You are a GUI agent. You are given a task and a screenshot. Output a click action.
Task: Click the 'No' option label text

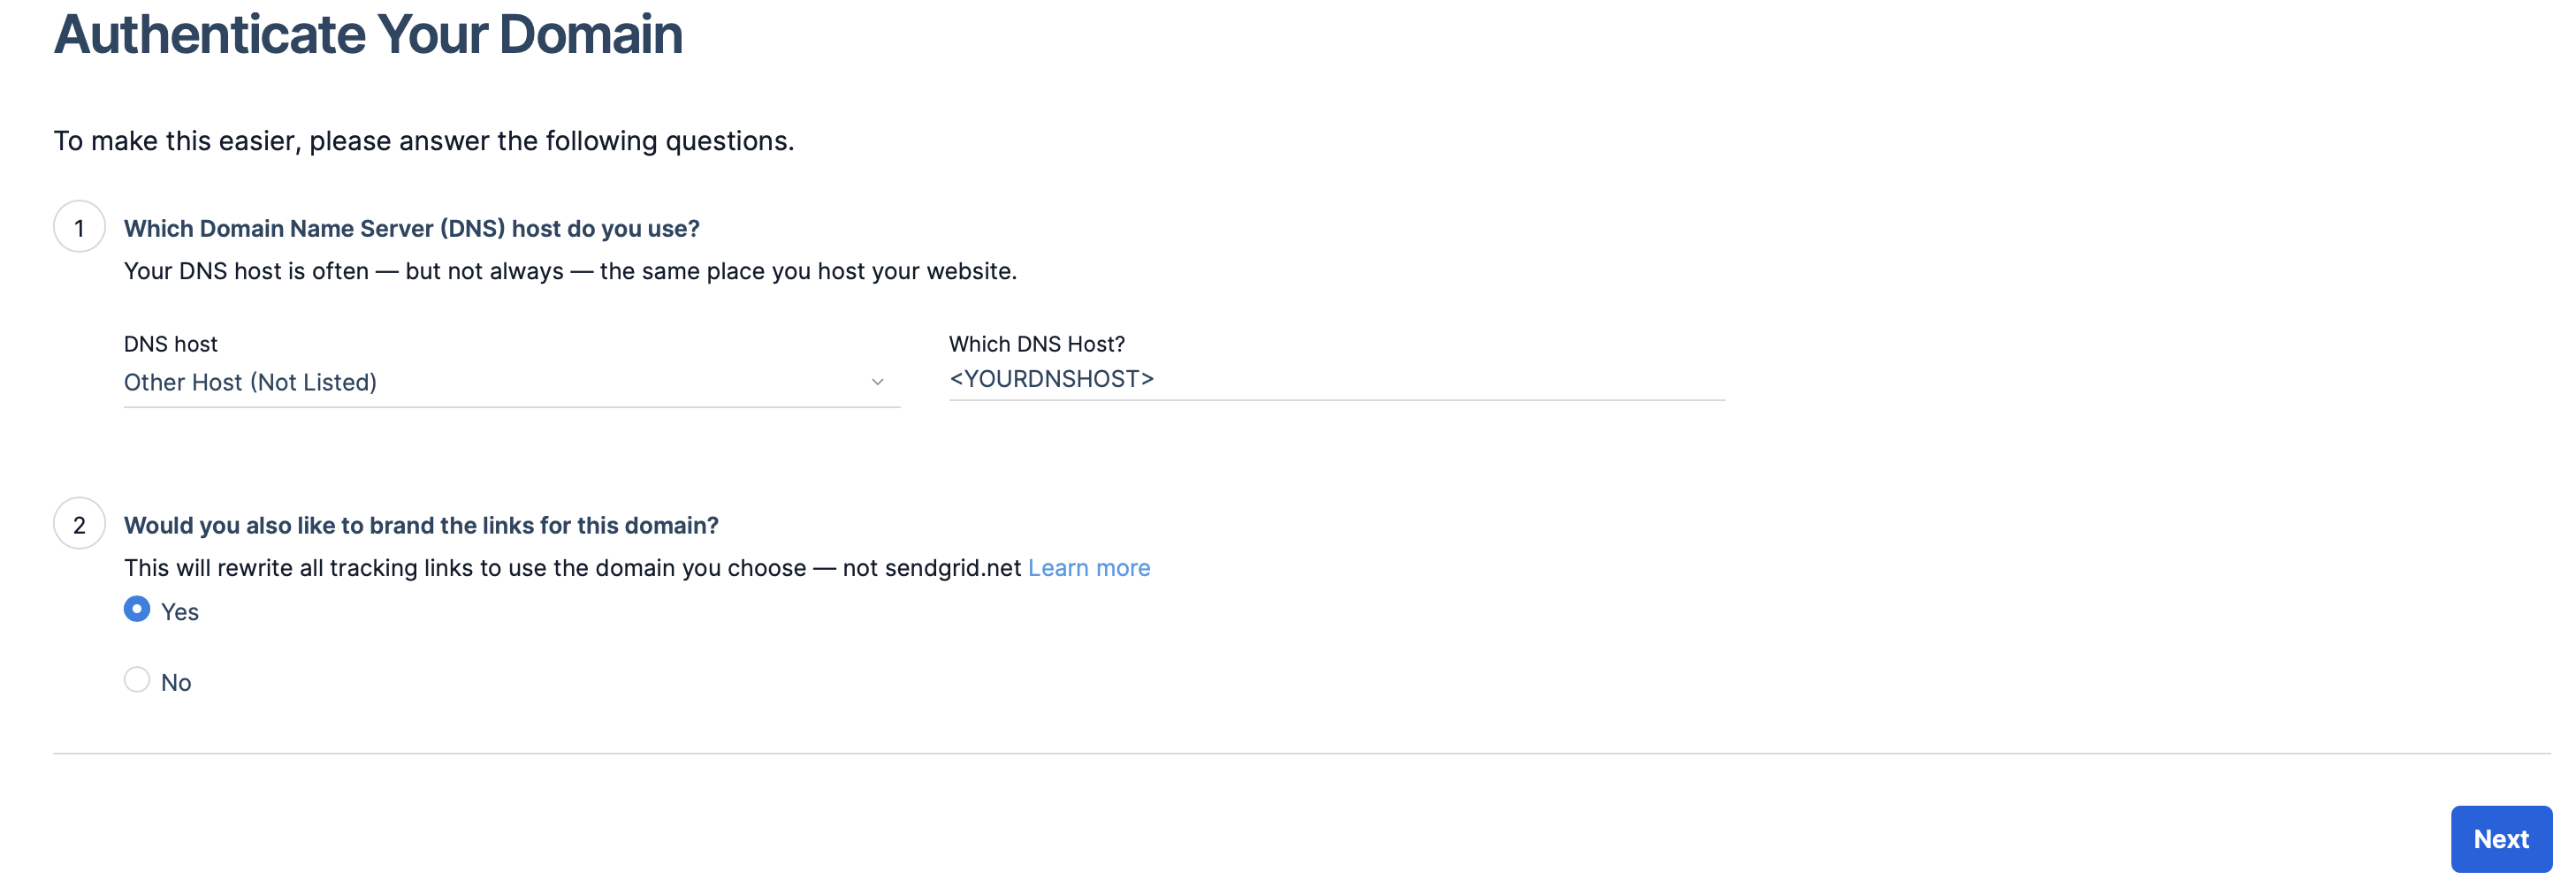176,683
